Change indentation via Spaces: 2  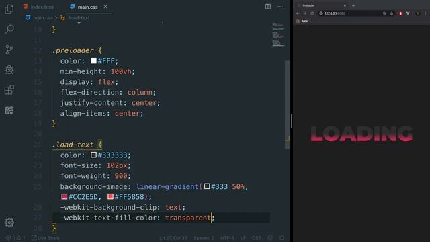204,238
